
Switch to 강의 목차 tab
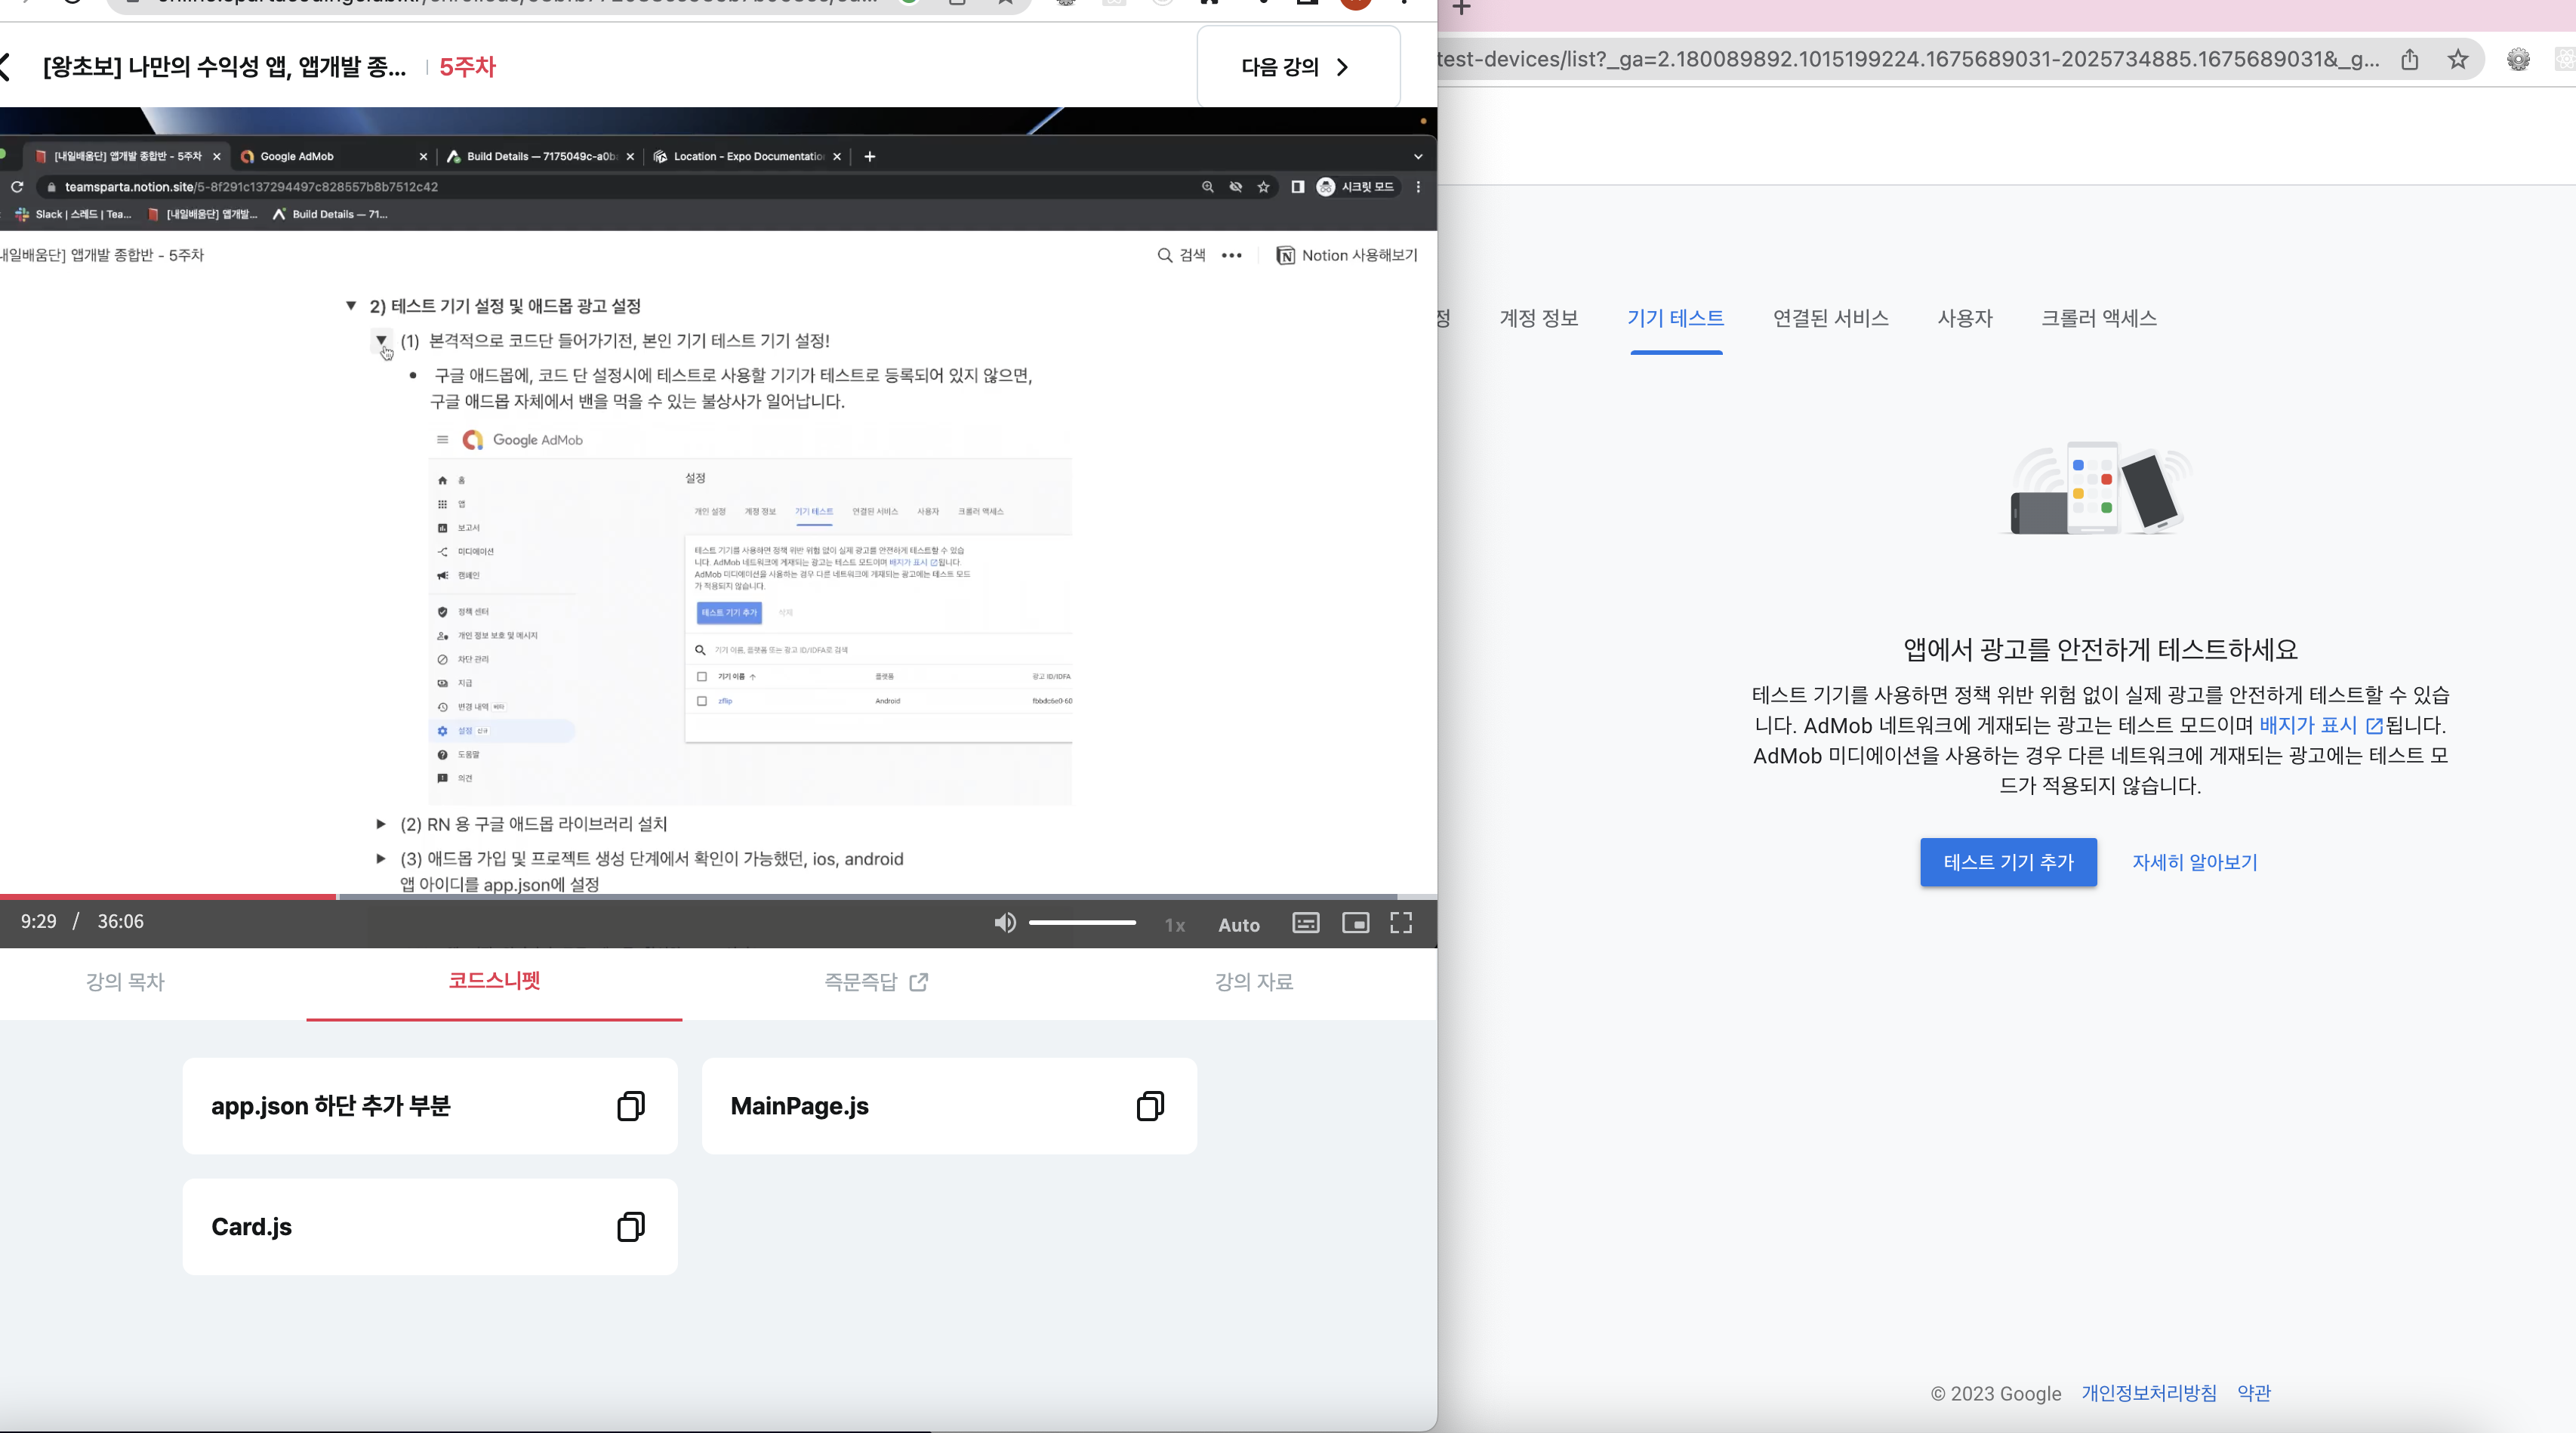125,981
